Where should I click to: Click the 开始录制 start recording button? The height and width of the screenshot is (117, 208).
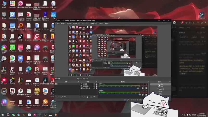(160, 87)
